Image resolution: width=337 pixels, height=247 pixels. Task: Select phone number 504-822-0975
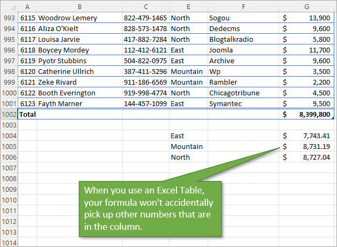[x=145, y=61]
